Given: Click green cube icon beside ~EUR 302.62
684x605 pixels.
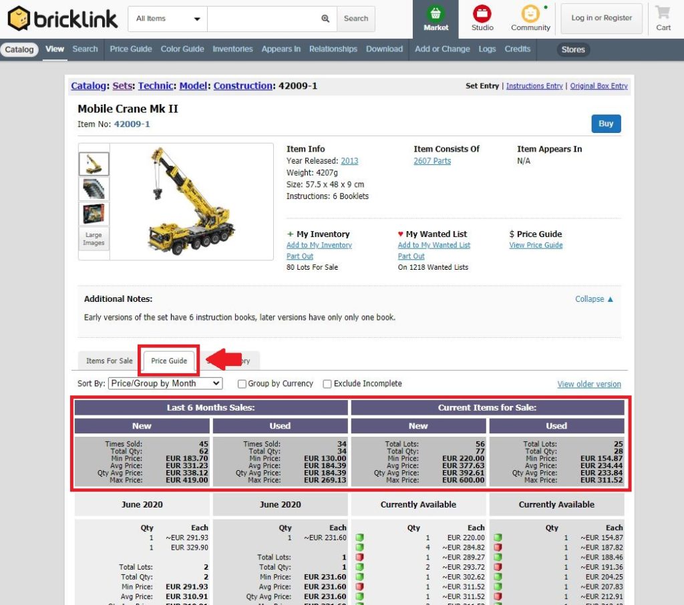Looking at the screenshot, I should (x=359, y=577).
